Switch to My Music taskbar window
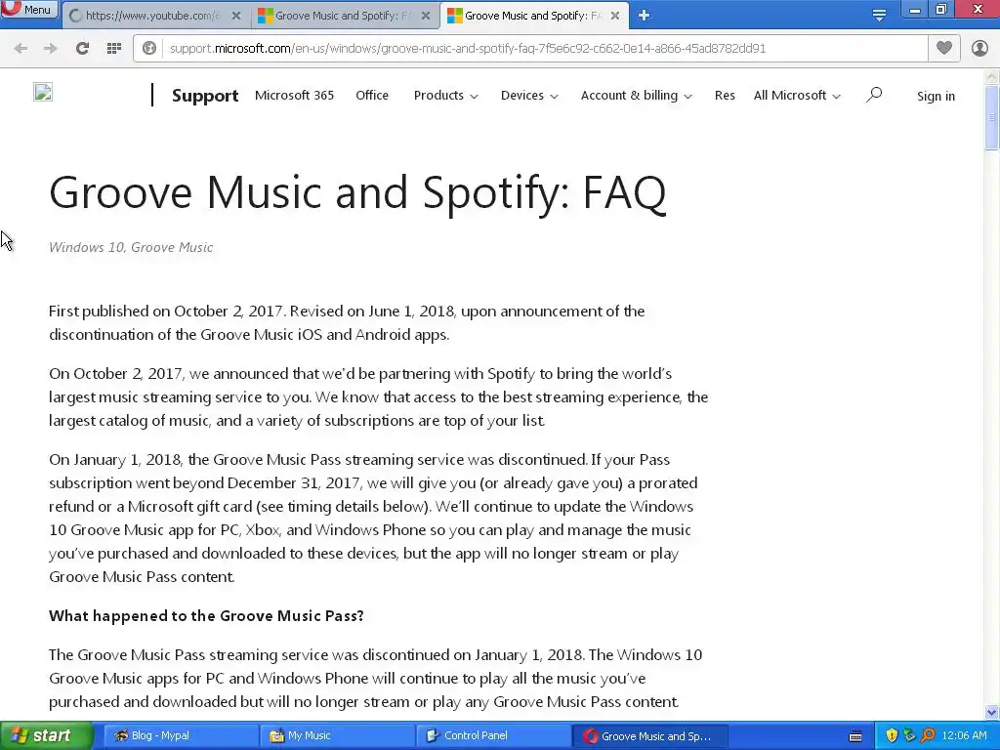 (x=338, y=736)
